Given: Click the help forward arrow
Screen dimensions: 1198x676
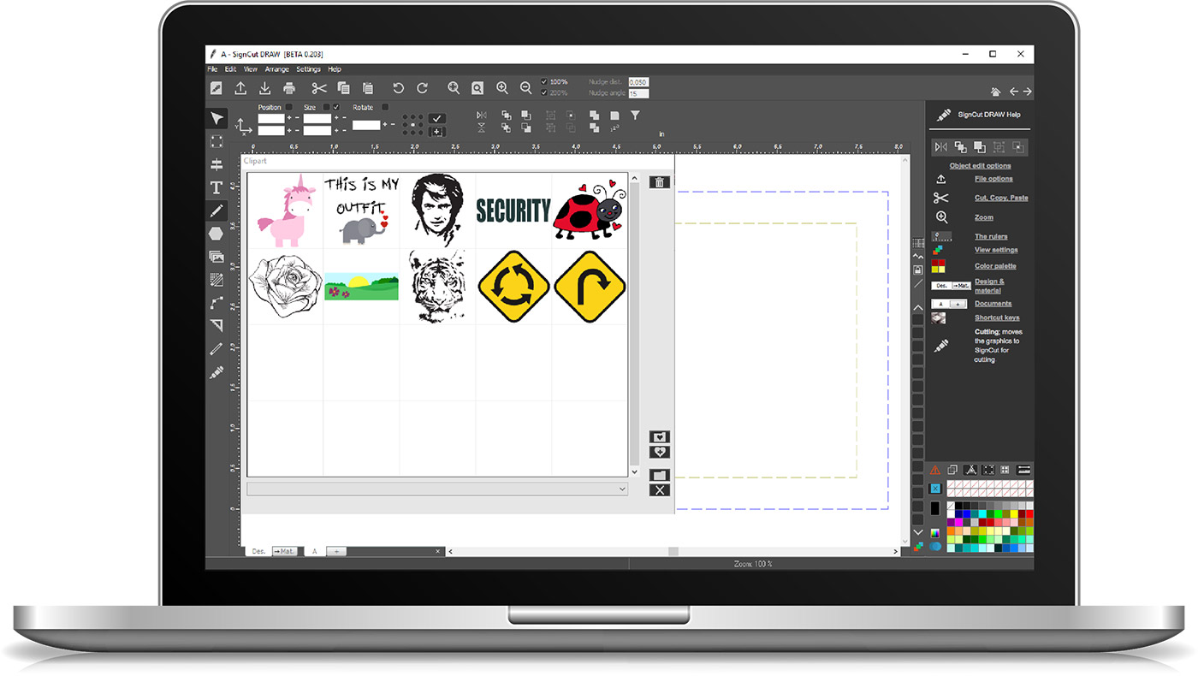Looking at the screenshot, I should 1027,92.
